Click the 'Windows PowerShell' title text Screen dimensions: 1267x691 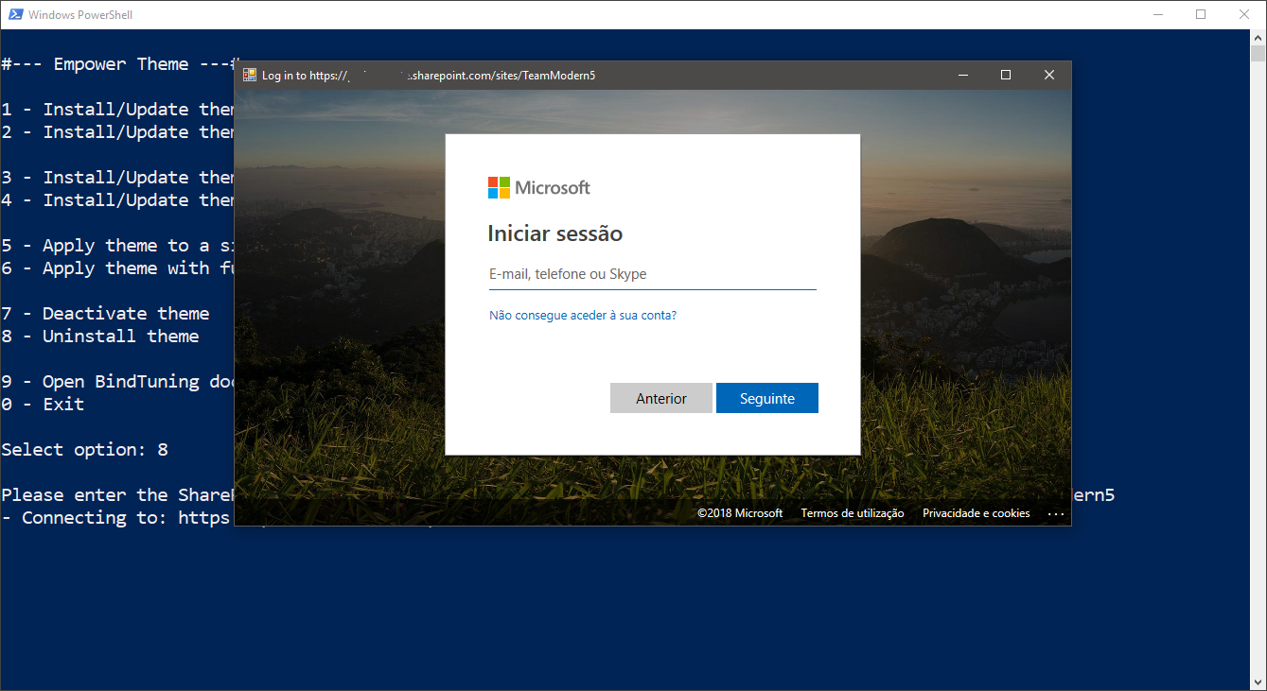pos(80,15)
